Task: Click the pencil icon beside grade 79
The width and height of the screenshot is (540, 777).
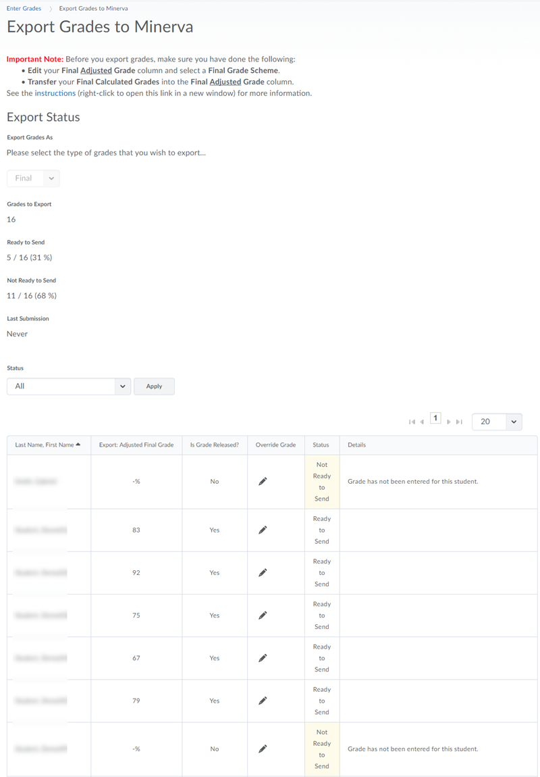Action: click(262, 701)
